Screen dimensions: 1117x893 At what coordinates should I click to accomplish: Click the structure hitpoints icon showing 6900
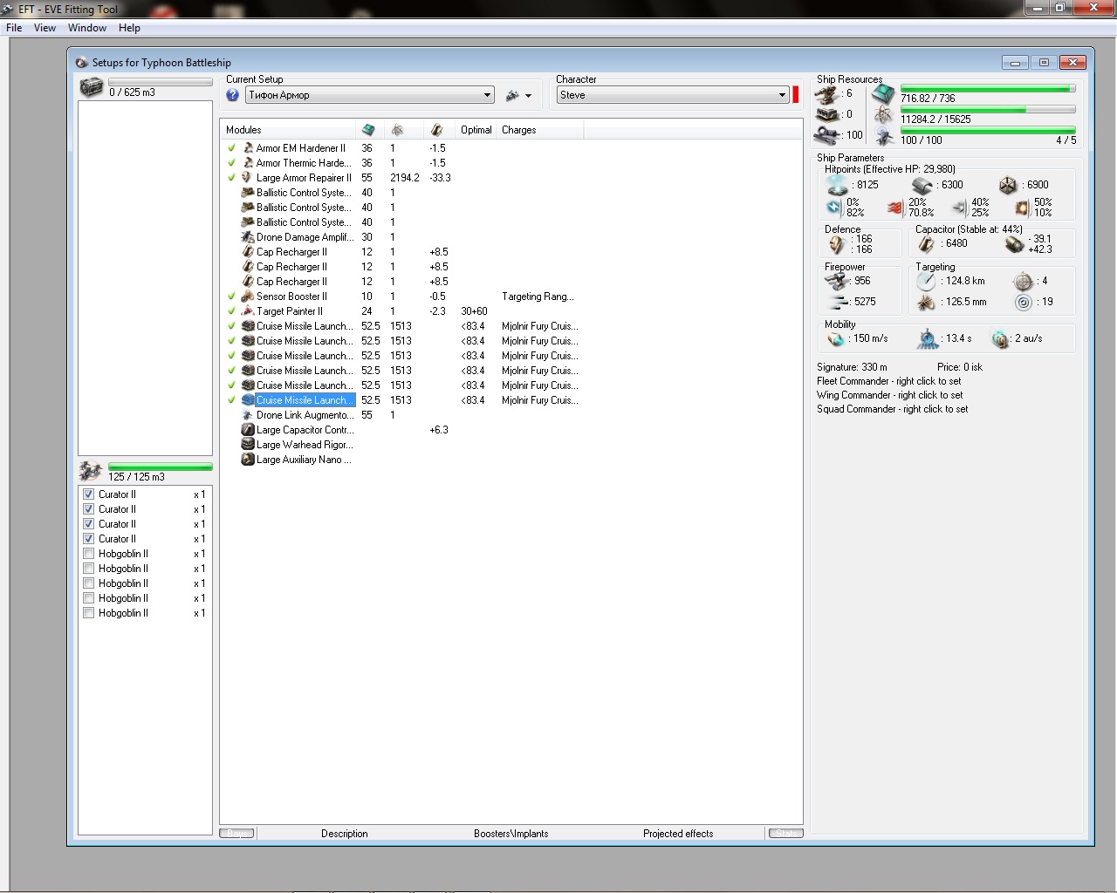click(x=1008, y=185)
